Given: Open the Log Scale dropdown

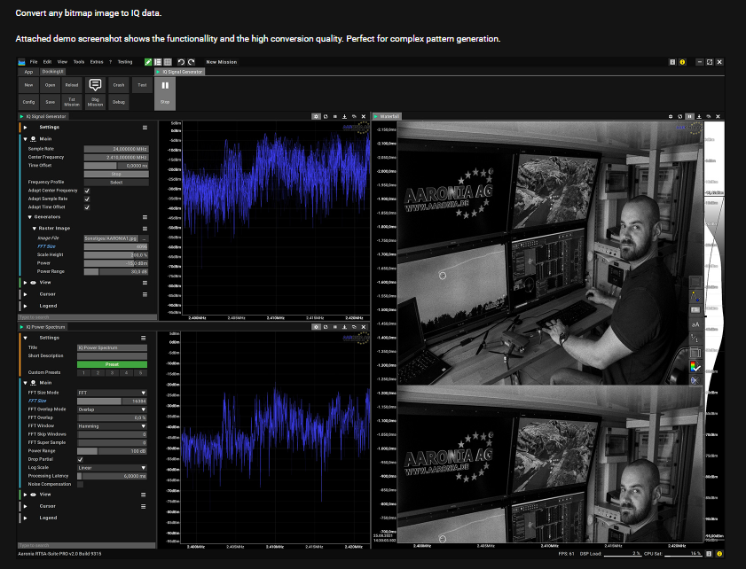Looking at the screenshot, I should point(113,467).
